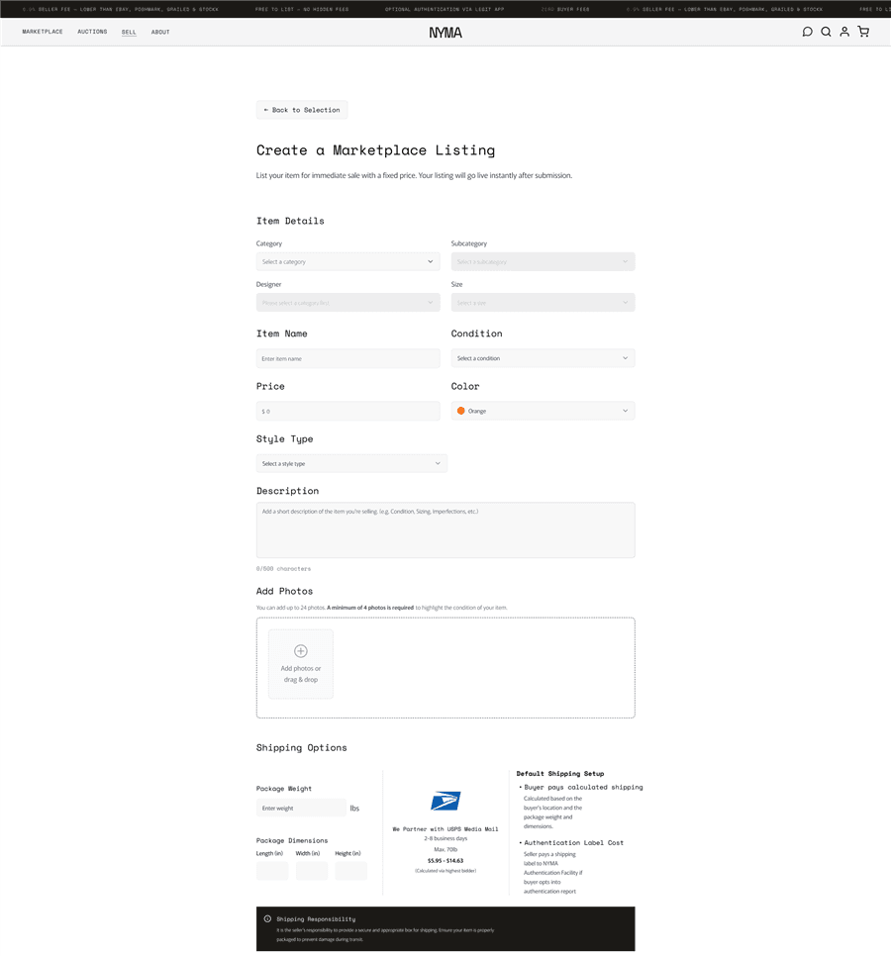The height and width of the screenshot is (956, 891).
Task: Open Sell nav item
Action: 129,32
